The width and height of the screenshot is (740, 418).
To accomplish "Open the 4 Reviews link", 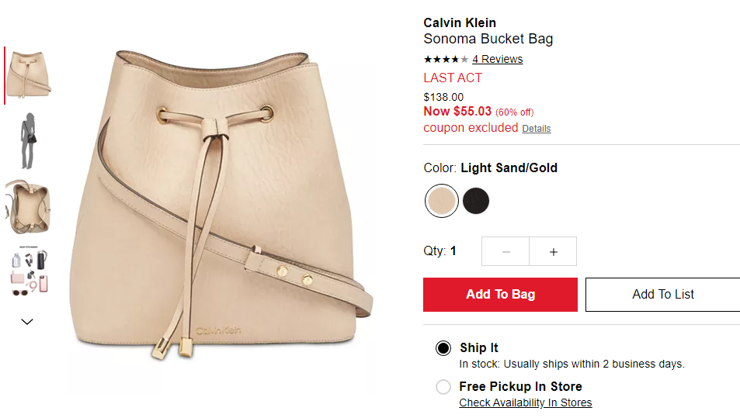I will [498, 60].
